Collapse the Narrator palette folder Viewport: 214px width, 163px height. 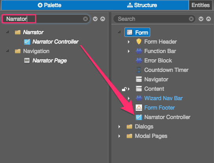pos(7,32)
